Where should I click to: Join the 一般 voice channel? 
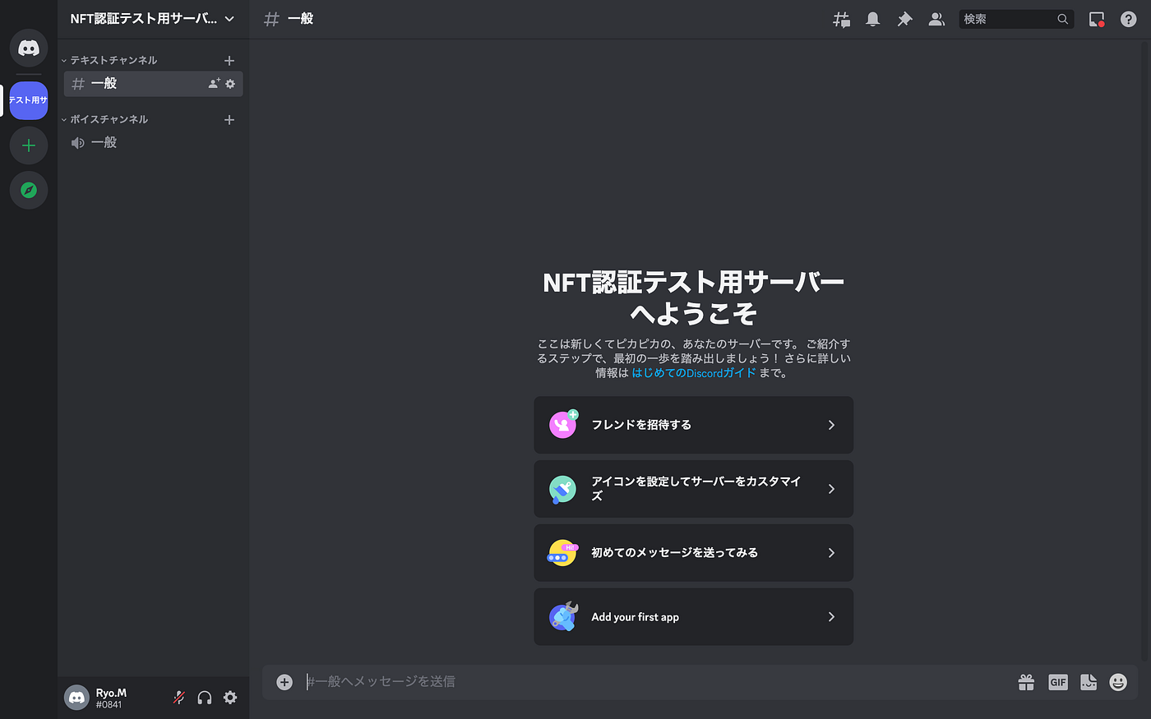[153, 143]
